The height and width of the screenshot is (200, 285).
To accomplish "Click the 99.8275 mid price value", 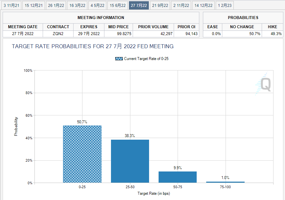I will tap(119, 34).
